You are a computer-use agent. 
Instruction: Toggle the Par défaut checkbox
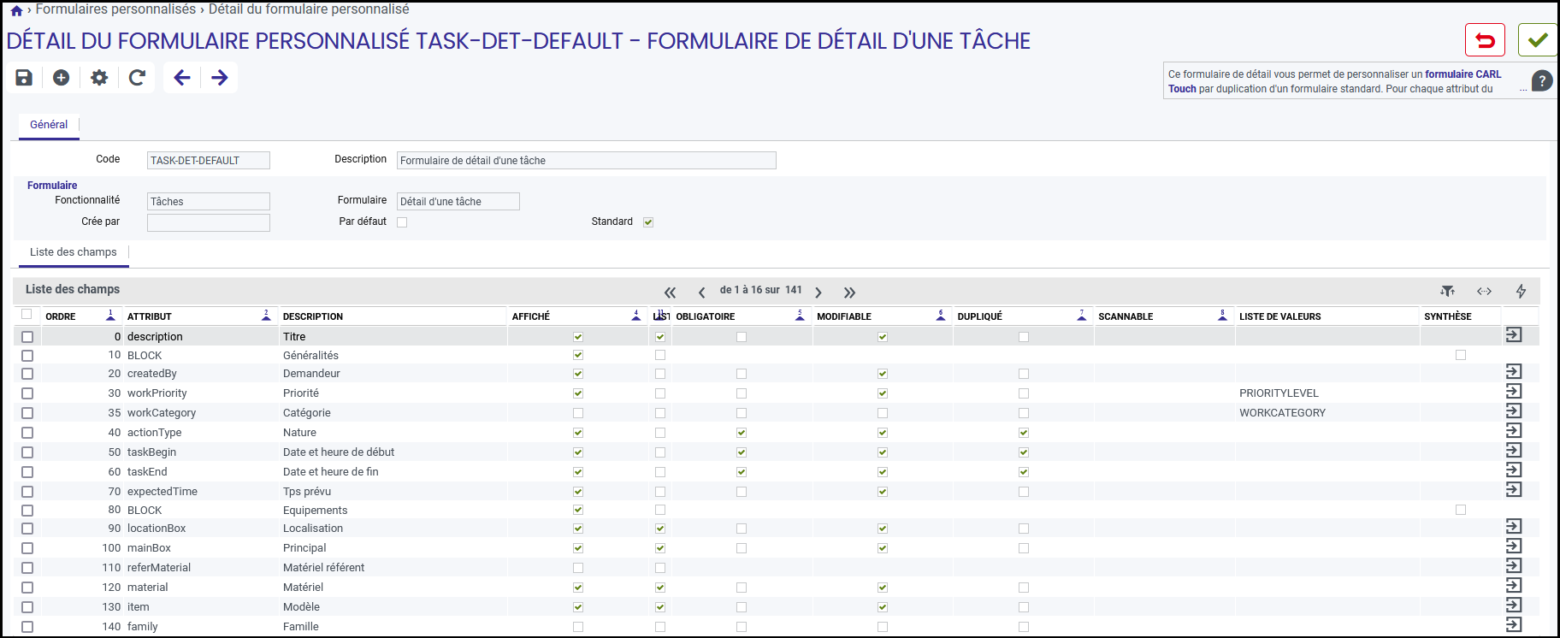[x=402, y=222]
